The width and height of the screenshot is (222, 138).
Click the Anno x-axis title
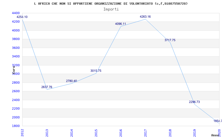pos(215,135)
